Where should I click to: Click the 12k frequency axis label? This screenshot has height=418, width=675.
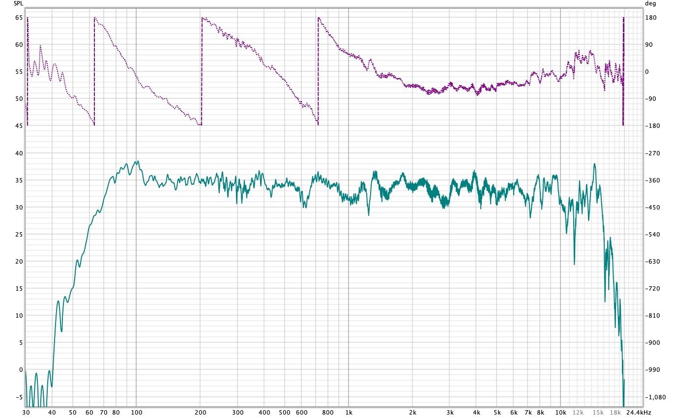tap(578, 412)
